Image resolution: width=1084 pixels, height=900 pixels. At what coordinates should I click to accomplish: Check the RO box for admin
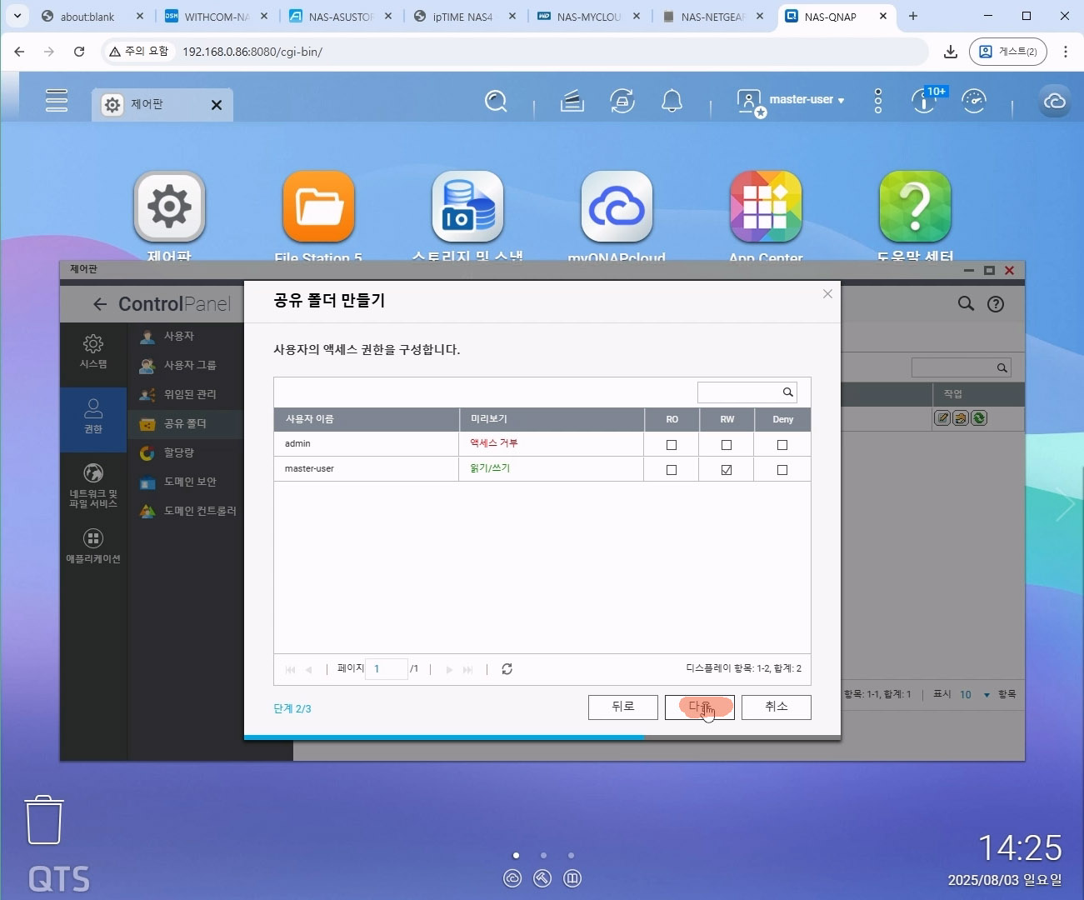(x=672, y=445)
